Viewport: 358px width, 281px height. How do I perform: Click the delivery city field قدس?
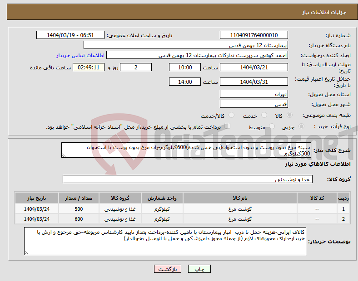pos(254,104)
